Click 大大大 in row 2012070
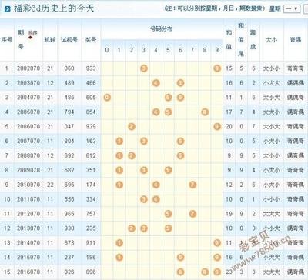 pos(271,214)
